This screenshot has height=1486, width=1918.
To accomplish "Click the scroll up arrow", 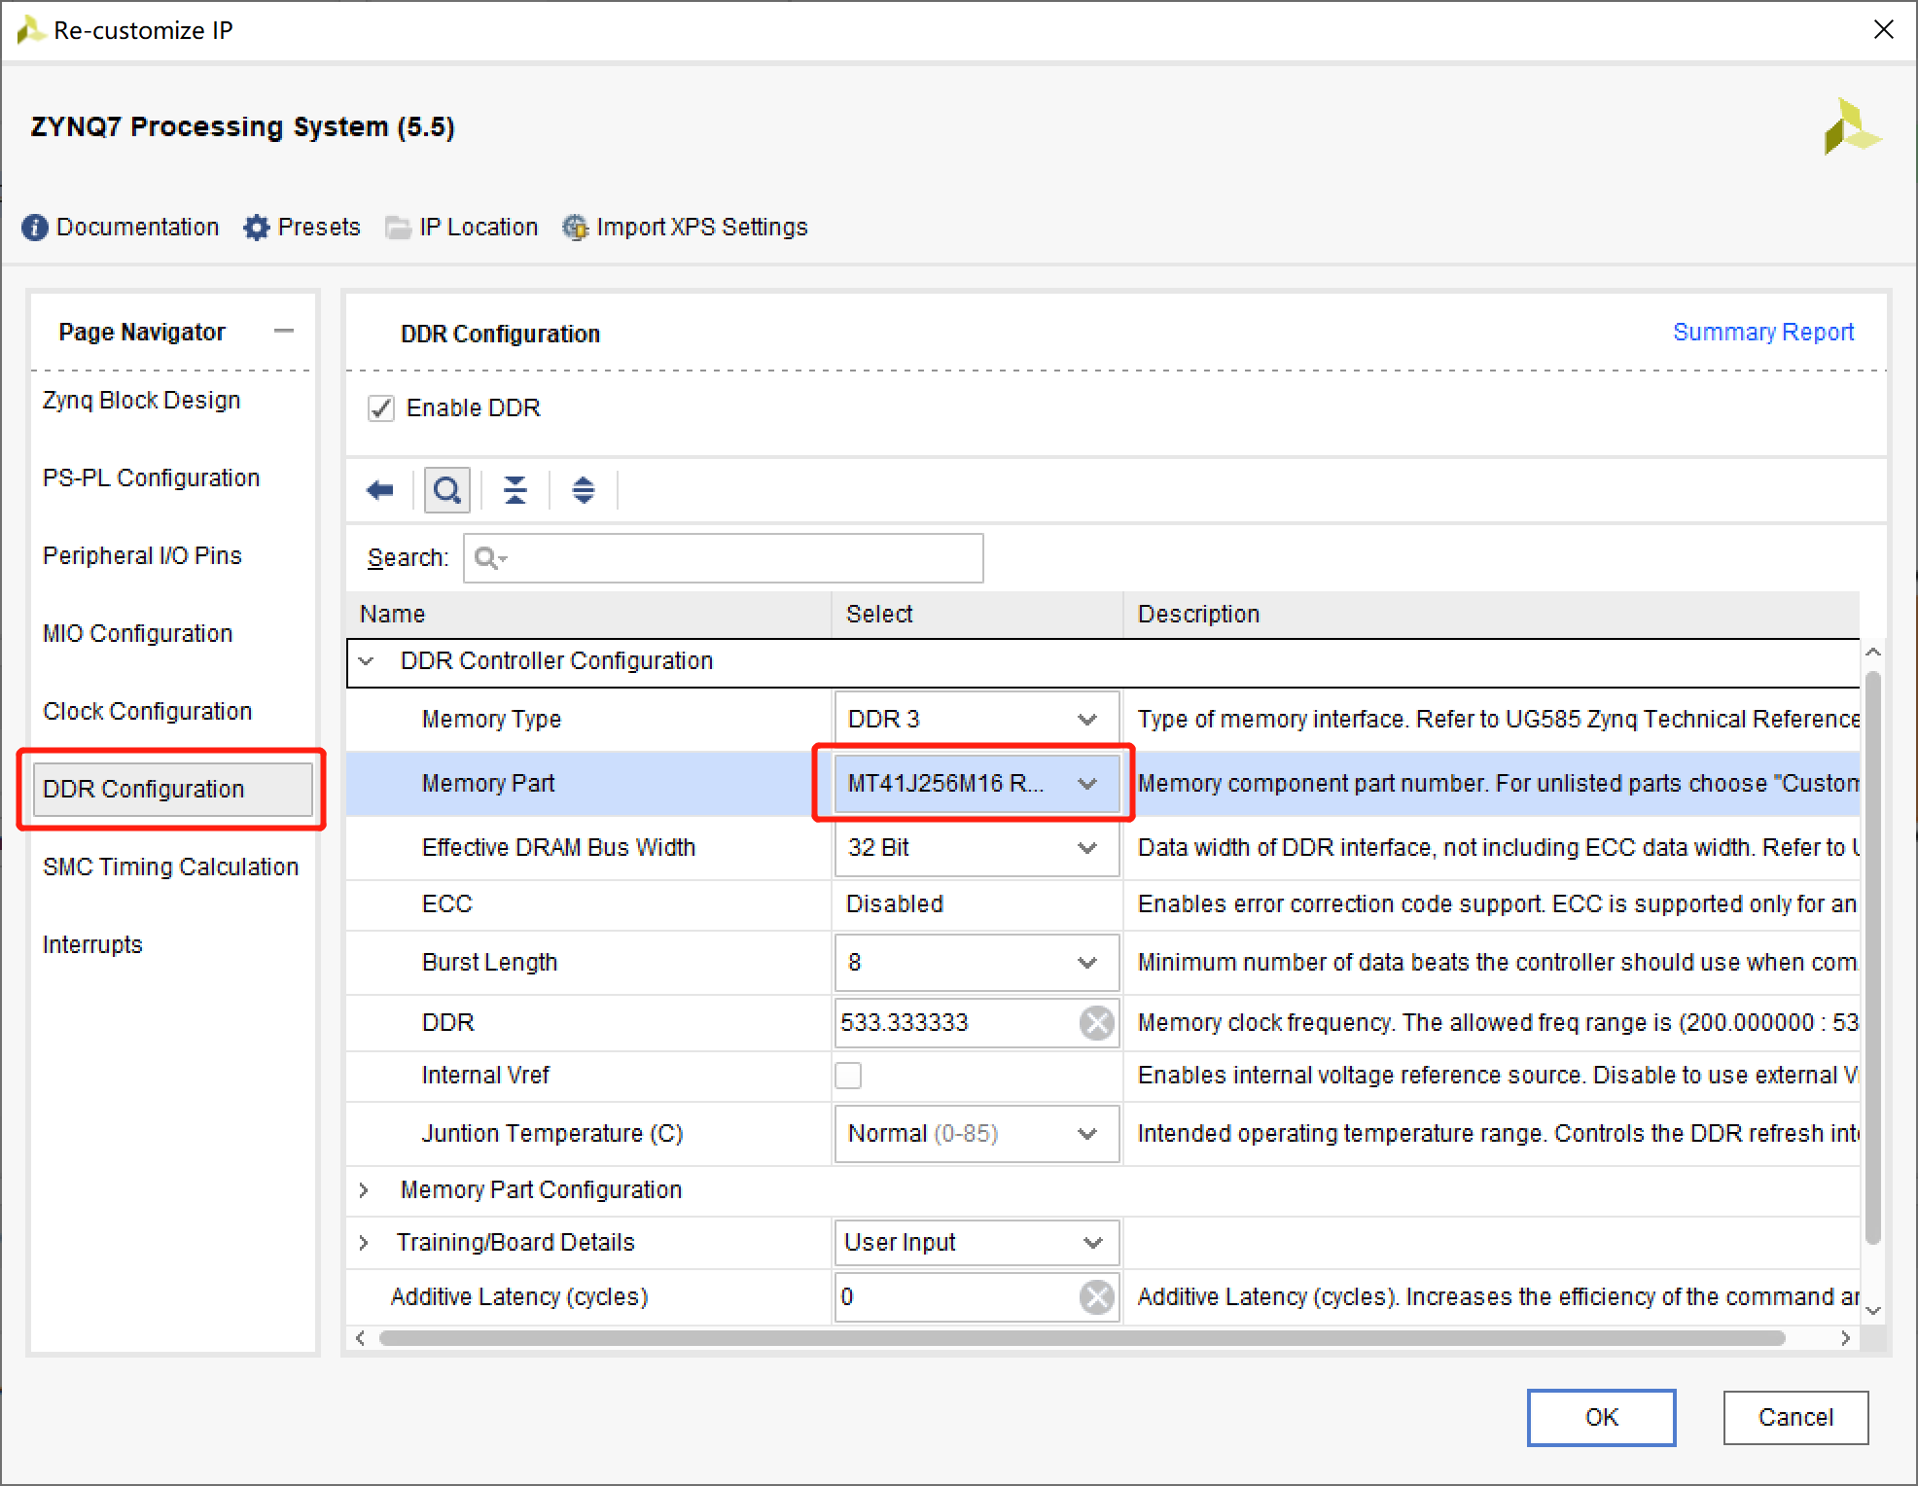I will (1873, 652).
